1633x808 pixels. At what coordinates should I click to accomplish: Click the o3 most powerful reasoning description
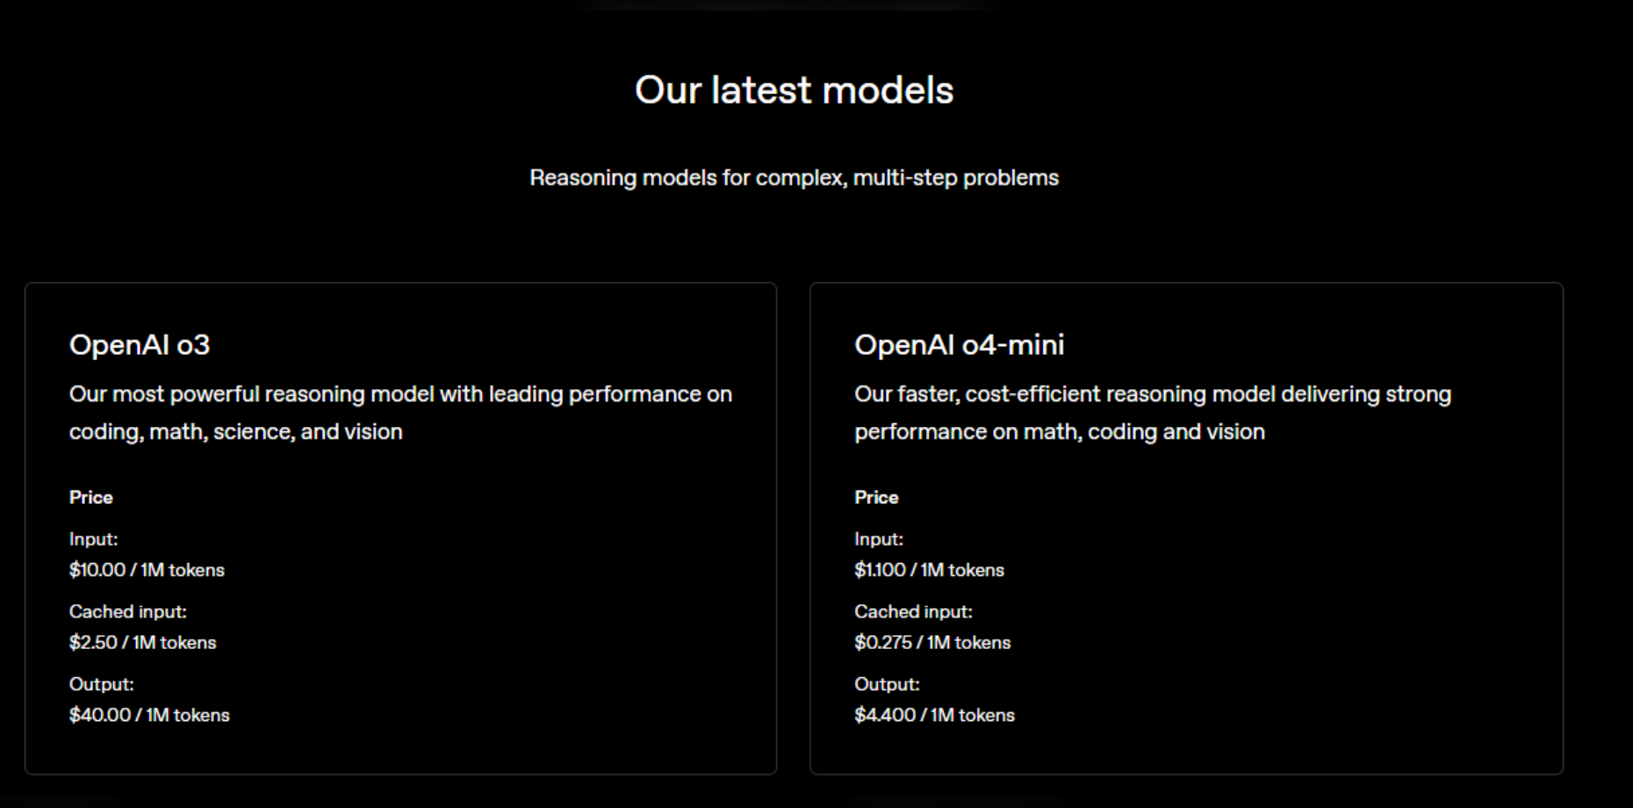click(x=400, y=413)
